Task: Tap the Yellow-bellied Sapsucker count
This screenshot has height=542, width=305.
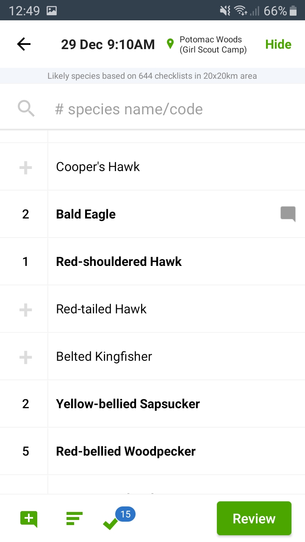Action: pos(25,404)
